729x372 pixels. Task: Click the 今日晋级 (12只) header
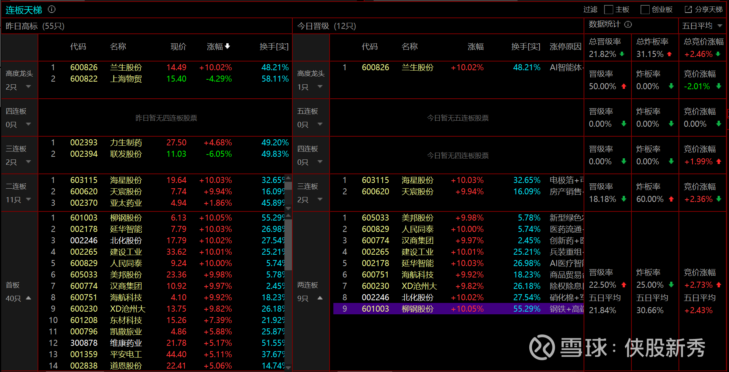(x=327, y=26)
